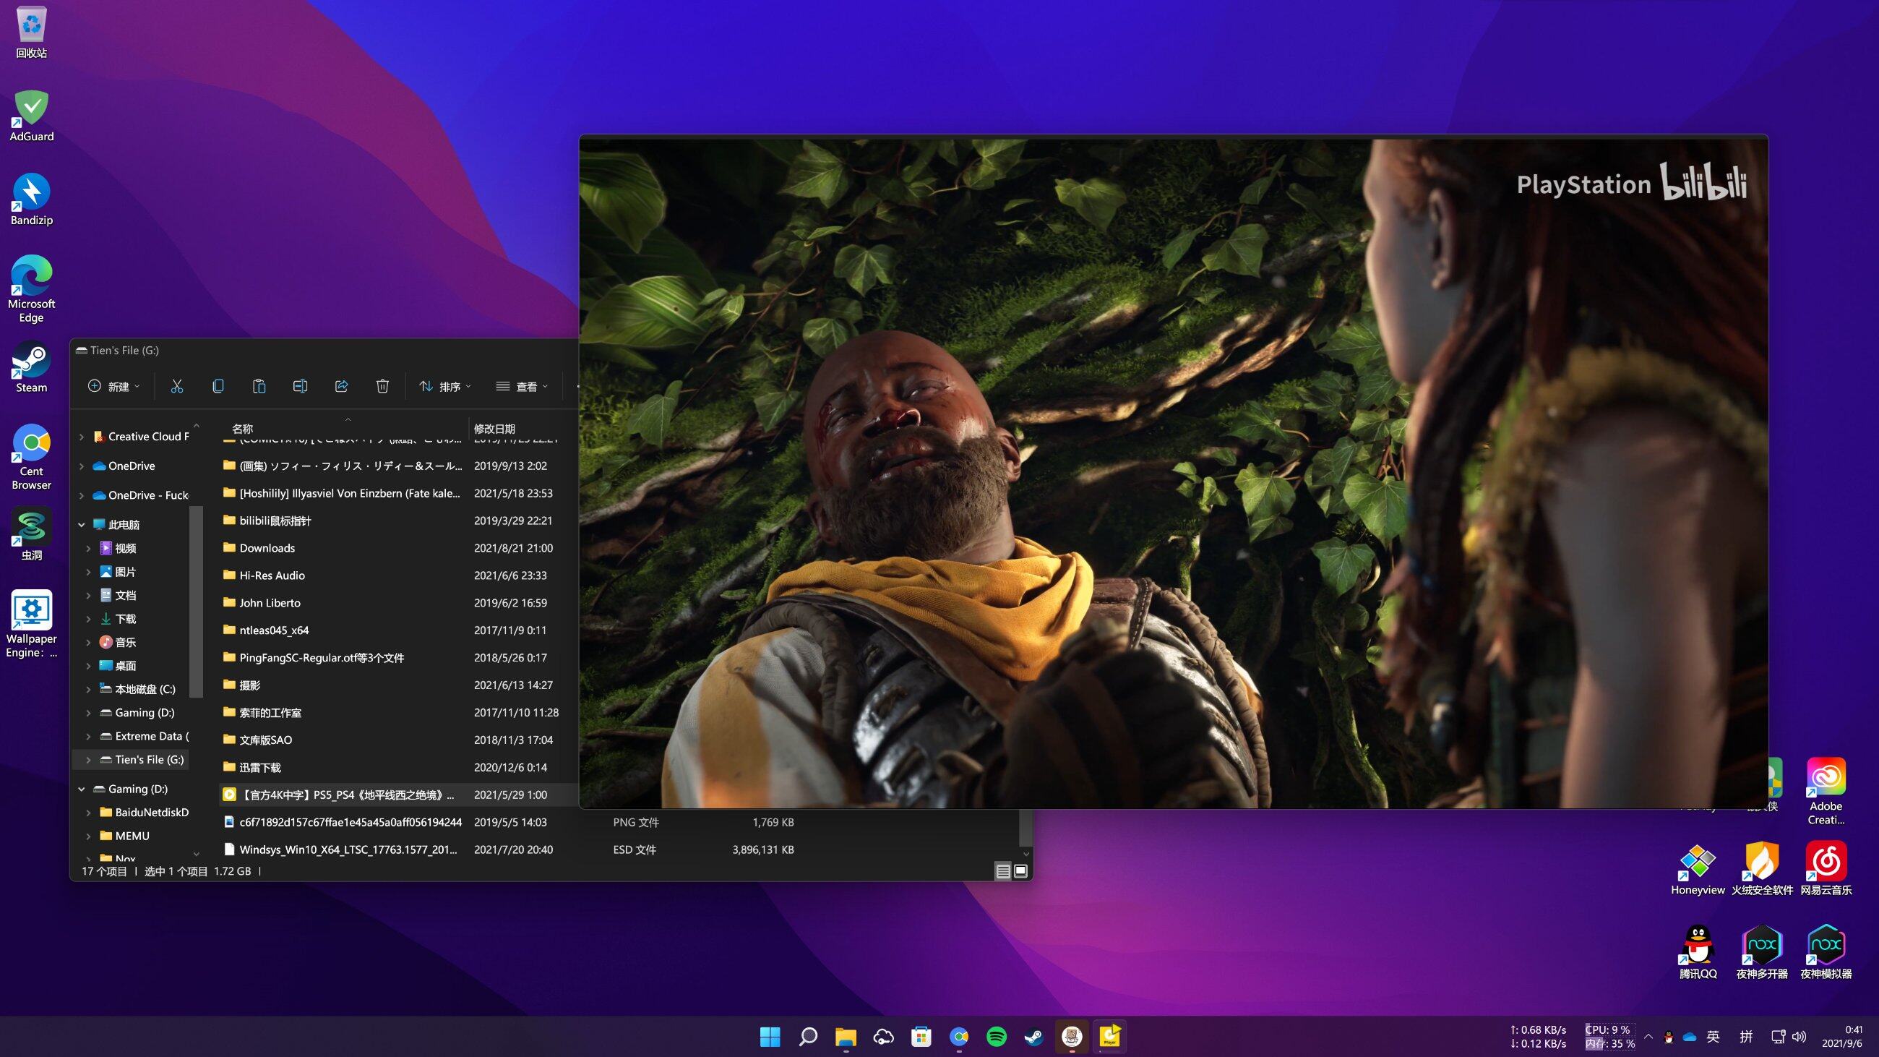Open Cent Browser desktop shortcut
The height and width of the screenshot is (1057, 1879).
click(x=31, y=458)
